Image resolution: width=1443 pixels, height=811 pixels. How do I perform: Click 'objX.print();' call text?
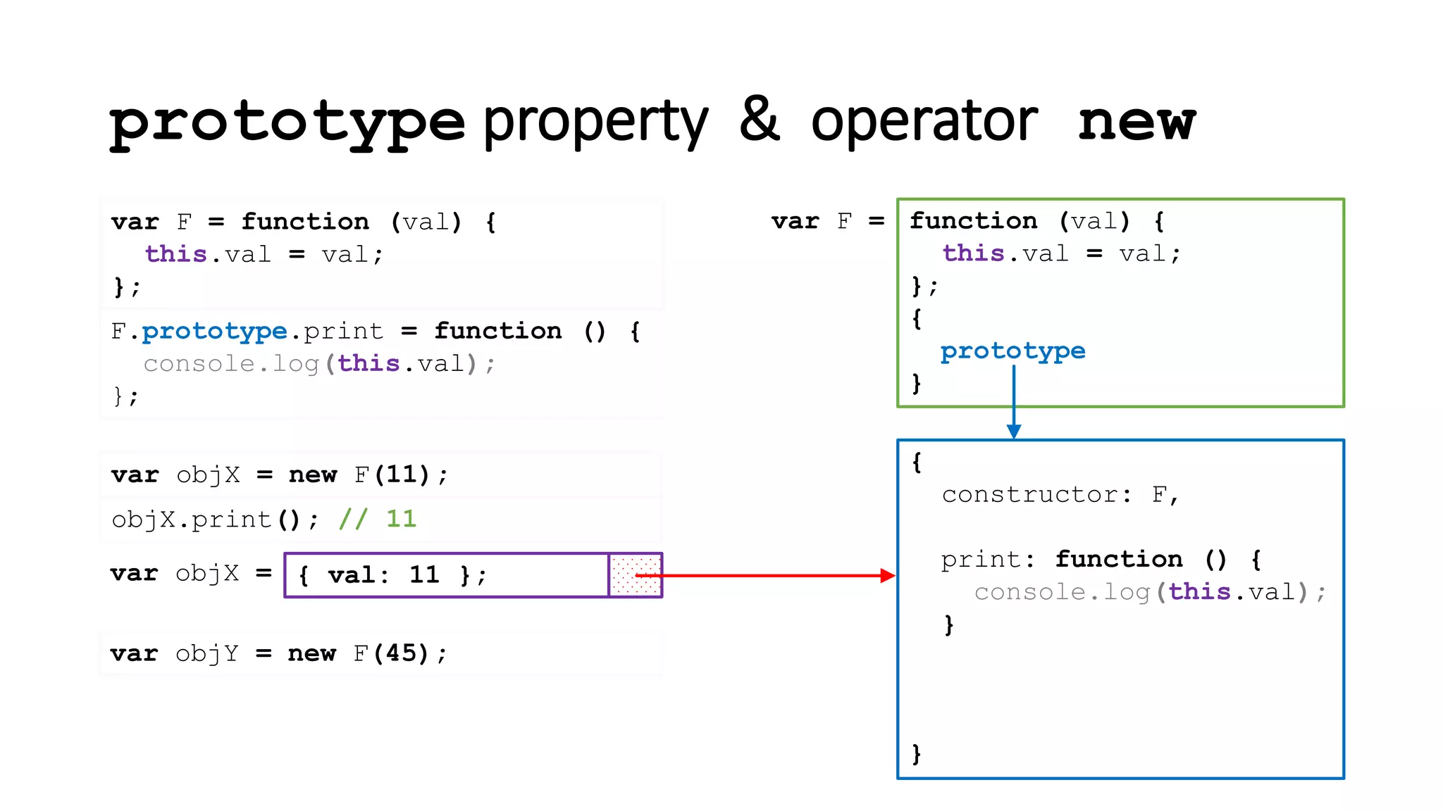(x=215, y=520)
